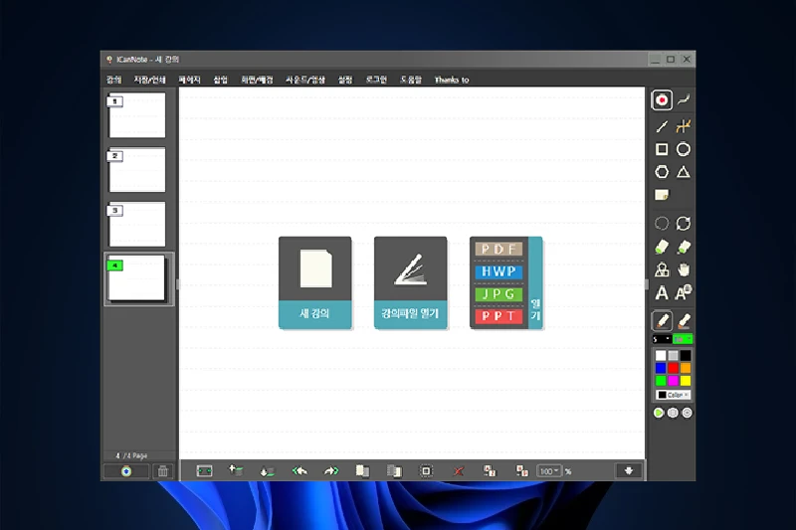Select the rectangle shape tool

662,150
